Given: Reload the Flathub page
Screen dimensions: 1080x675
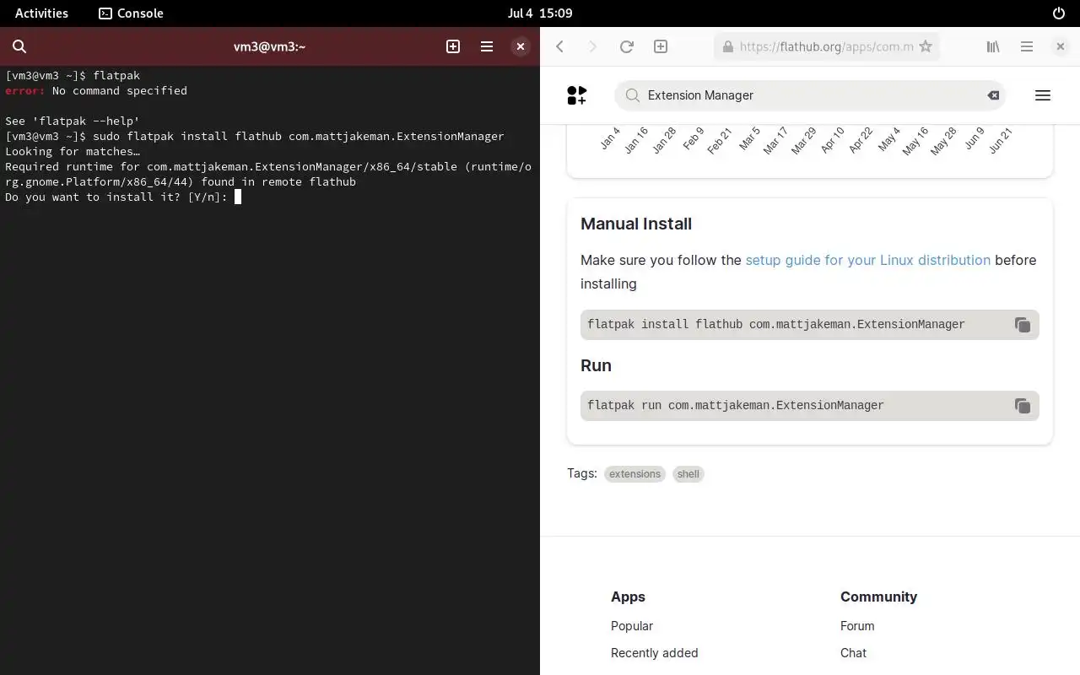Looking at the screenshot, I should click(x=626, y=46).
